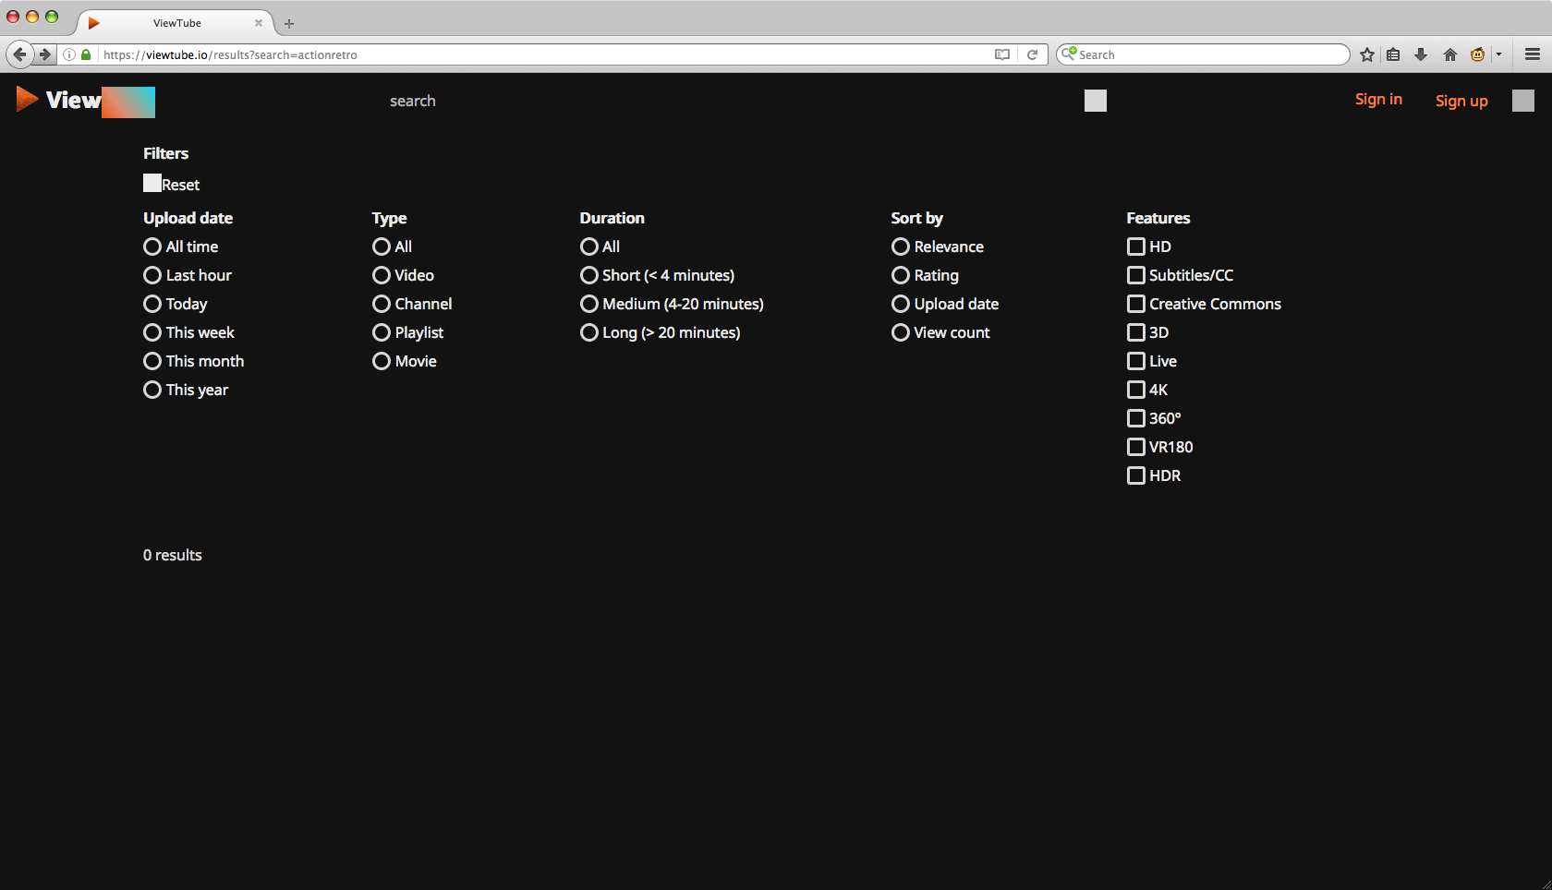Toggle reader view in the address bar
Viewport: 1552px width, 890px height.
[x=1002, y=54]
